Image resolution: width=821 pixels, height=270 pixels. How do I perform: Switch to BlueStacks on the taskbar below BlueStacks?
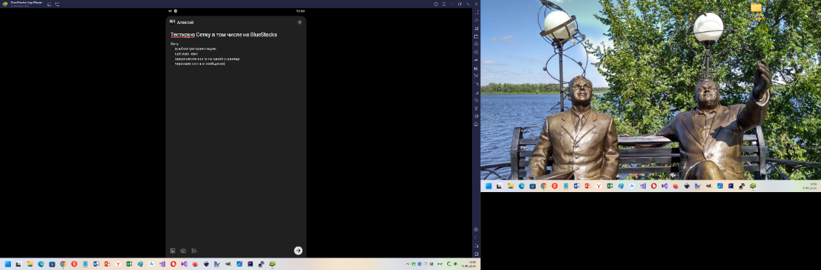coord(272,264)
